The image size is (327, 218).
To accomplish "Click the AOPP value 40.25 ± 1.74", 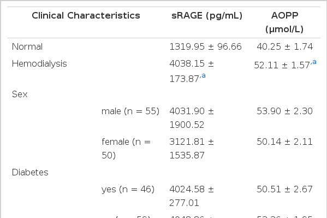I will pos(284,47).
